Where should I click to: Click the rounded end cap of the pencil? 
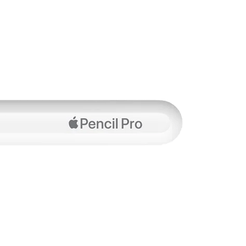(174, 122)
